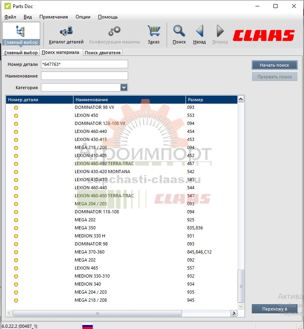Click the vertical scrollbar thumb
The image size is (304, 329).
click(241, 286)
